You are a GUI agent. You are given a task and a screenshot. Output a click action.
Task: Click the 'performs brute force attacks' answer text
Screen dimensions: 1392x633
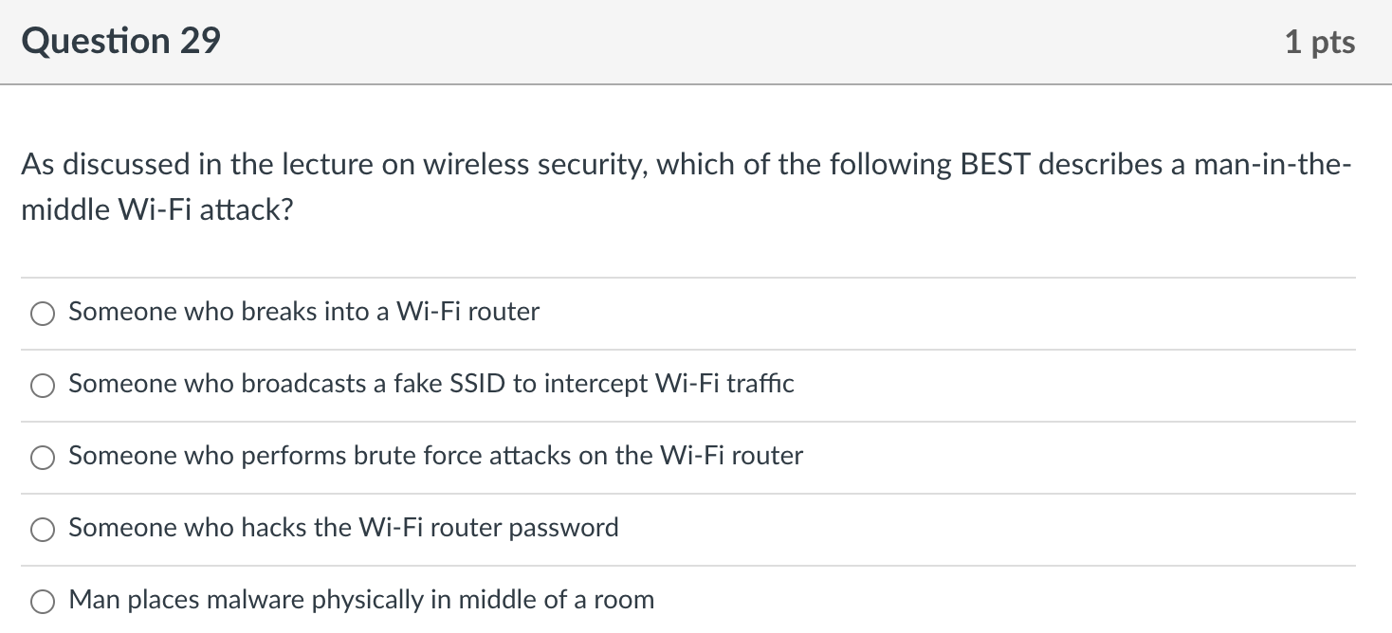click(435, 456)
